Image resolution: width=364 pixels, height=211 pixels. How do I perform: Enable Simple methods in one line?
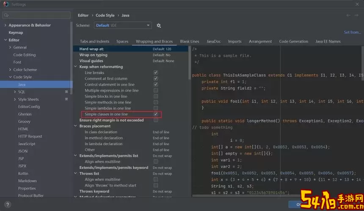click(x=156, y=102)
